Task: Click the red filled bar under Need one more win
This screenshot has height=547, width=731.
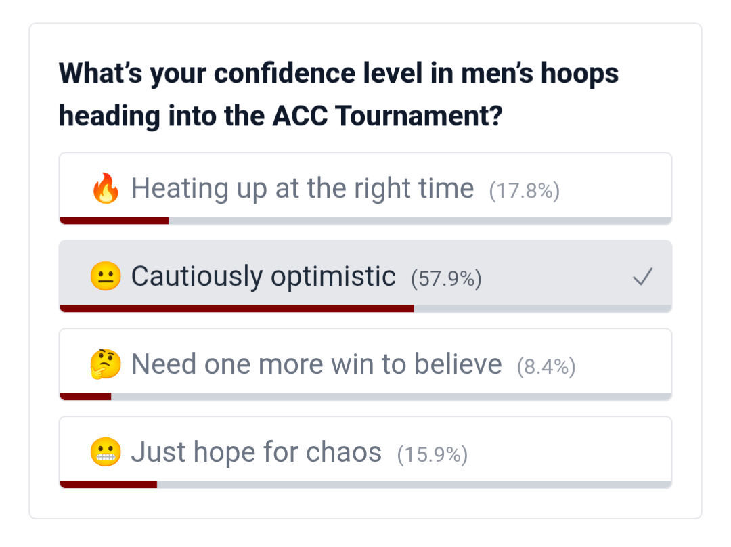Action: (x=85, y=396)
